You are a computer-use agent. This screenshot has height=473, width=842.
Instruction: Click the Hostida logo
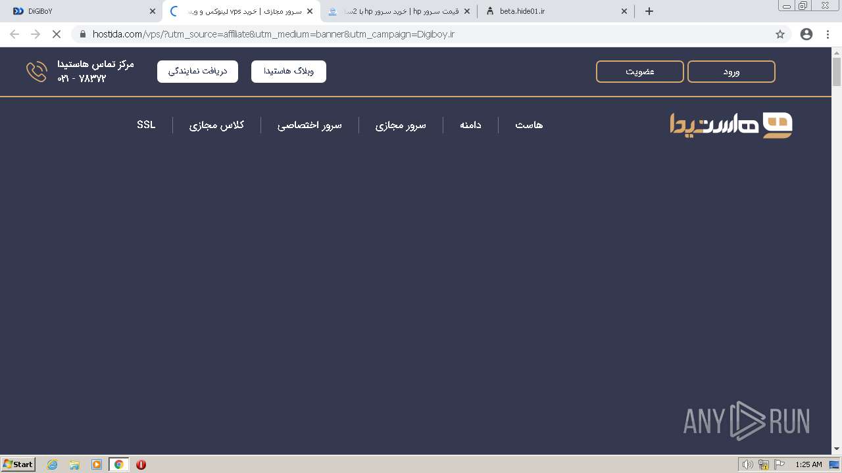pyautogui.click(x=731, y=125)
